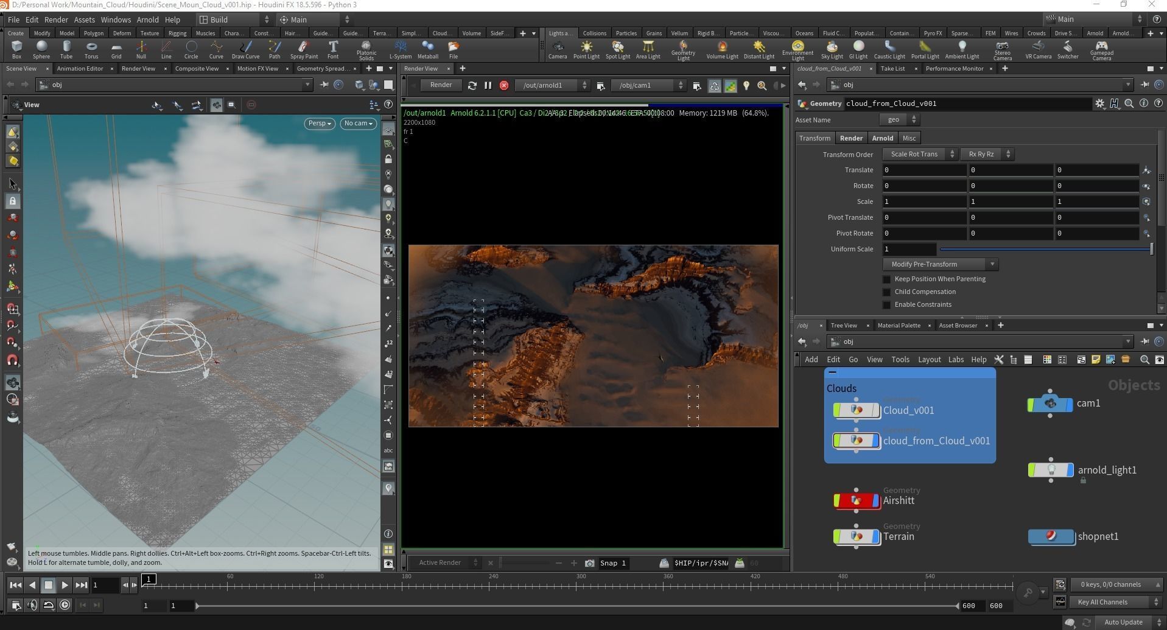Image resolution: width=1167 pixels, height=630 pixels.
Task: Jump to the first frame
Action: pos(15,585)
